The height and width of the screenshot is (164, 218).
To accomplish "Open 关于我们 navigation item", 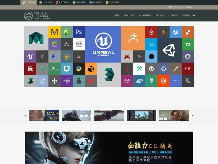I will 186,15.
